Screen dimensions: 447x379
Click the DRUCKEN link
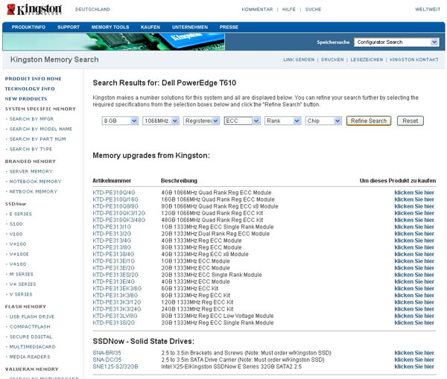tap(332, 60)
